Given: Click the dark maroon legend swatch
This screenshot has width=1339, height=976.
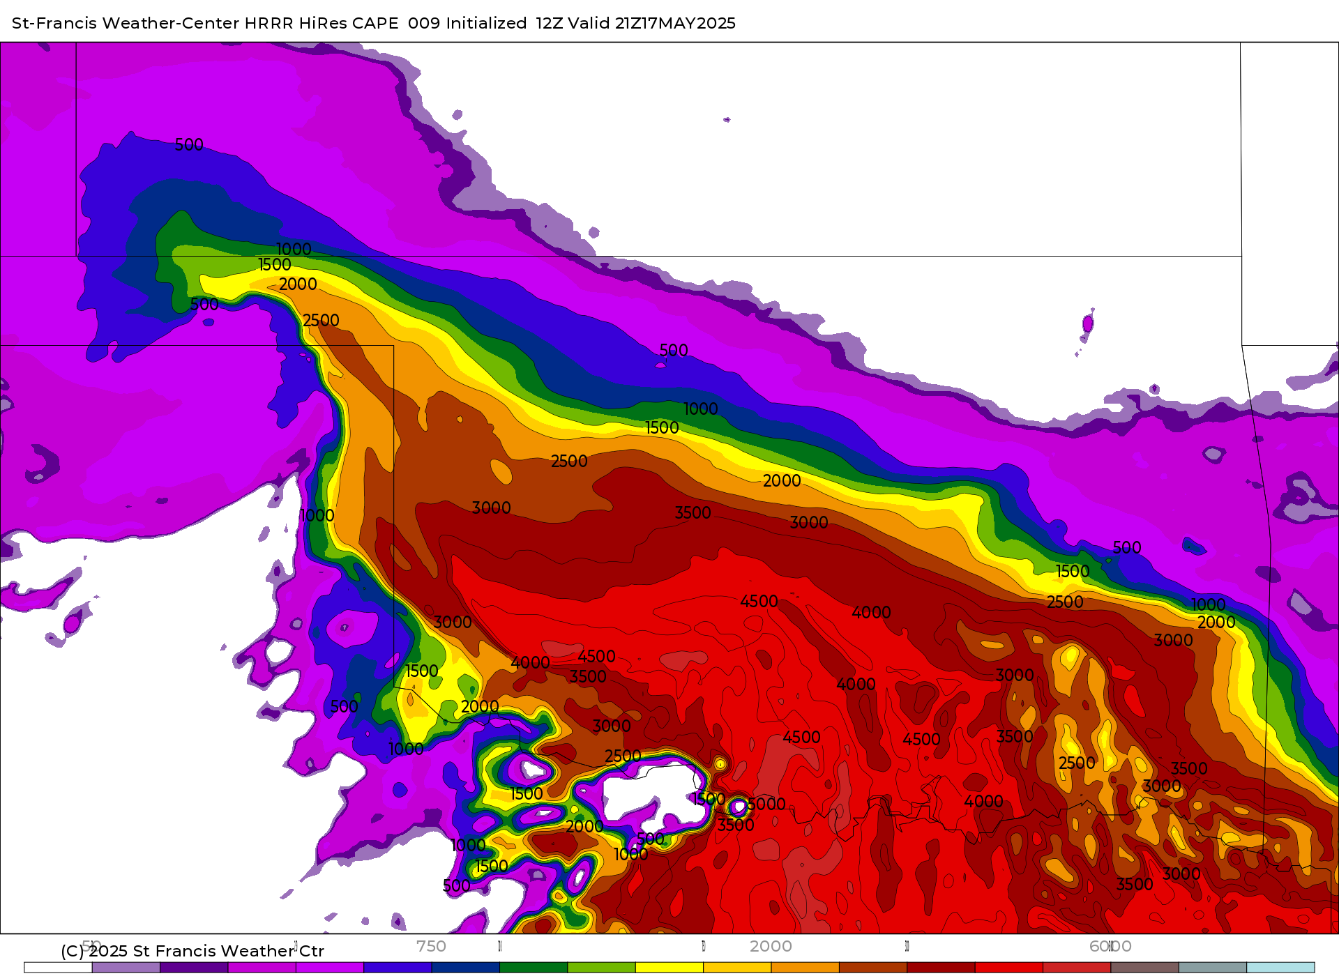Looking at the screenshot, I should click(941, 968).
